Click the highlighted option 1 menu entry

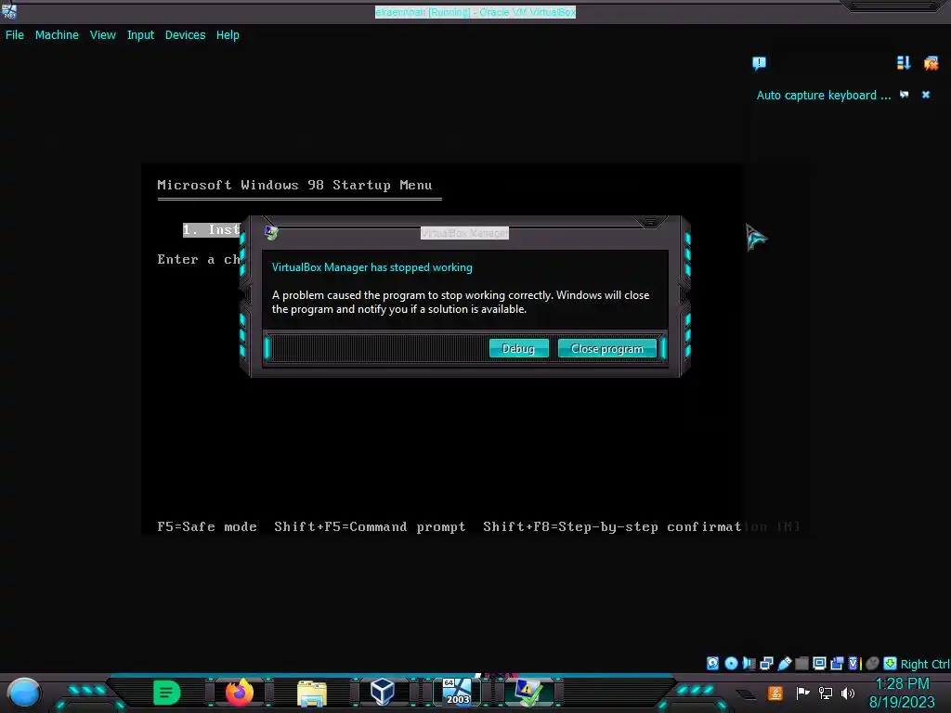[212, 230]
